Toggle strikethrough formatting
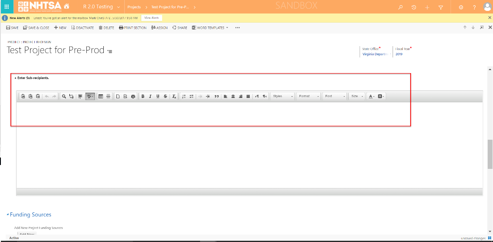The width and height of the screenshot is (493, 242). click(x=165, y=96)
